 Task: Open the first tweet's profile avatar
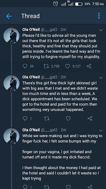click(x=11, y=36)
